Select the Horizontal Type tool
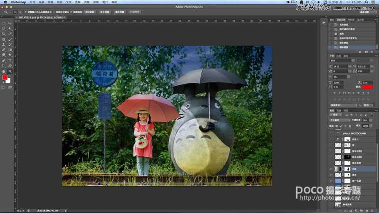Image resolution: width=379 pixels, height=213 pixels. pos(10,61)
